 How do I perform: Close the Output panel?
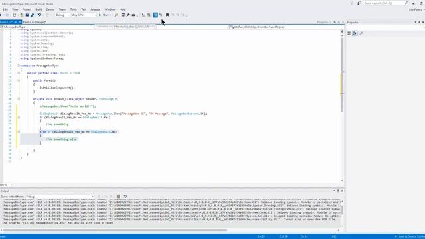point(342,191)
